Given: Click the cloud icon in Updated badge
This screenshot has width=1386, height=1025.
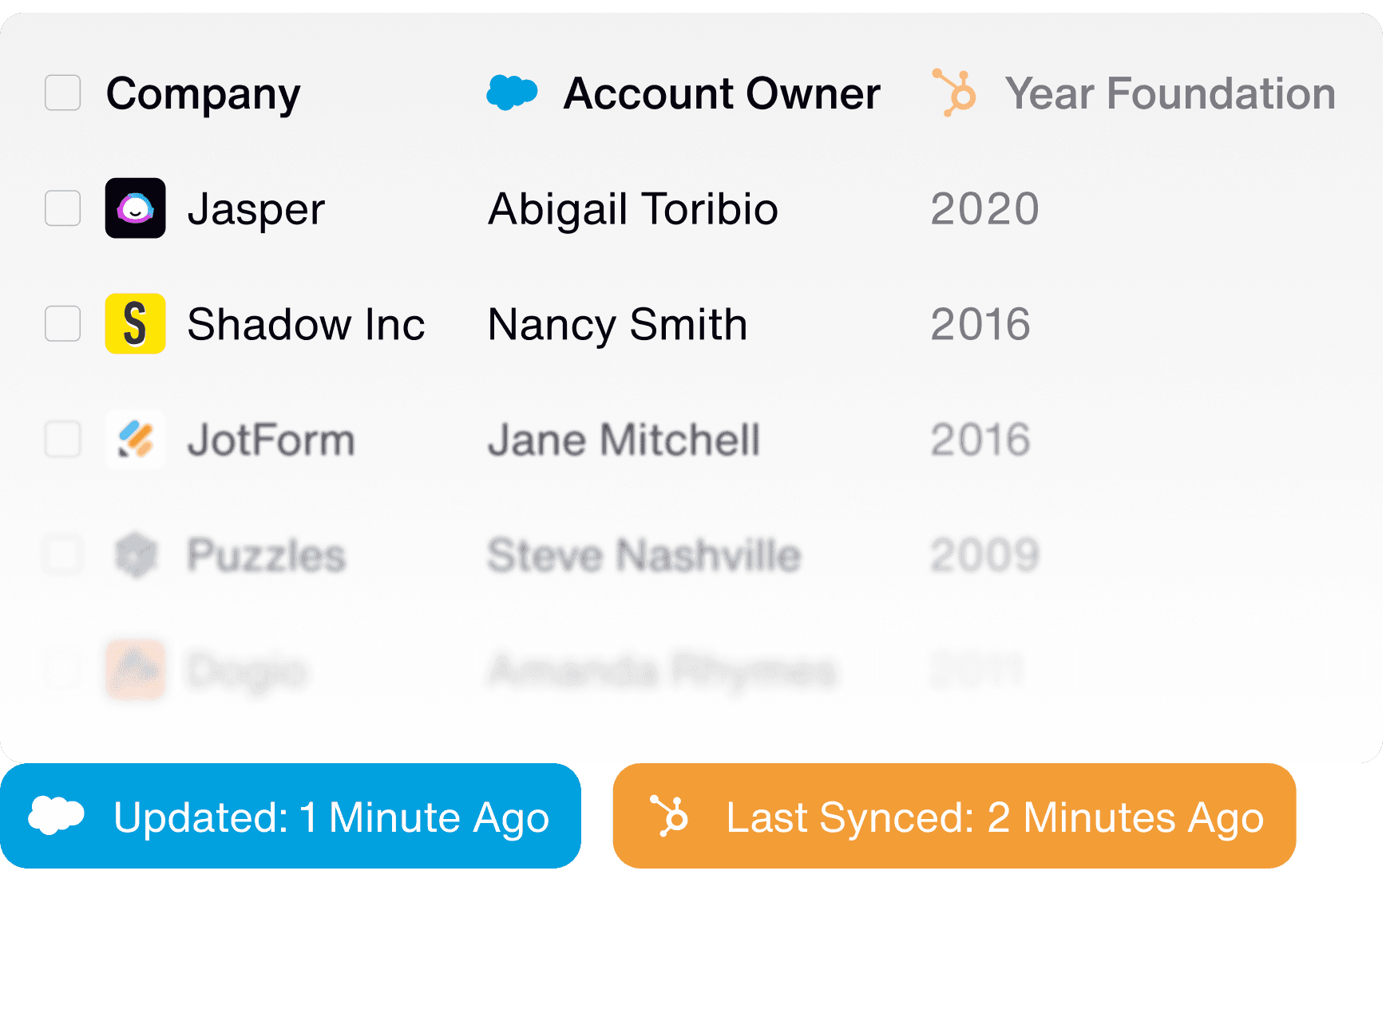Looking at the screenshot, I should [x=56, y=815].
